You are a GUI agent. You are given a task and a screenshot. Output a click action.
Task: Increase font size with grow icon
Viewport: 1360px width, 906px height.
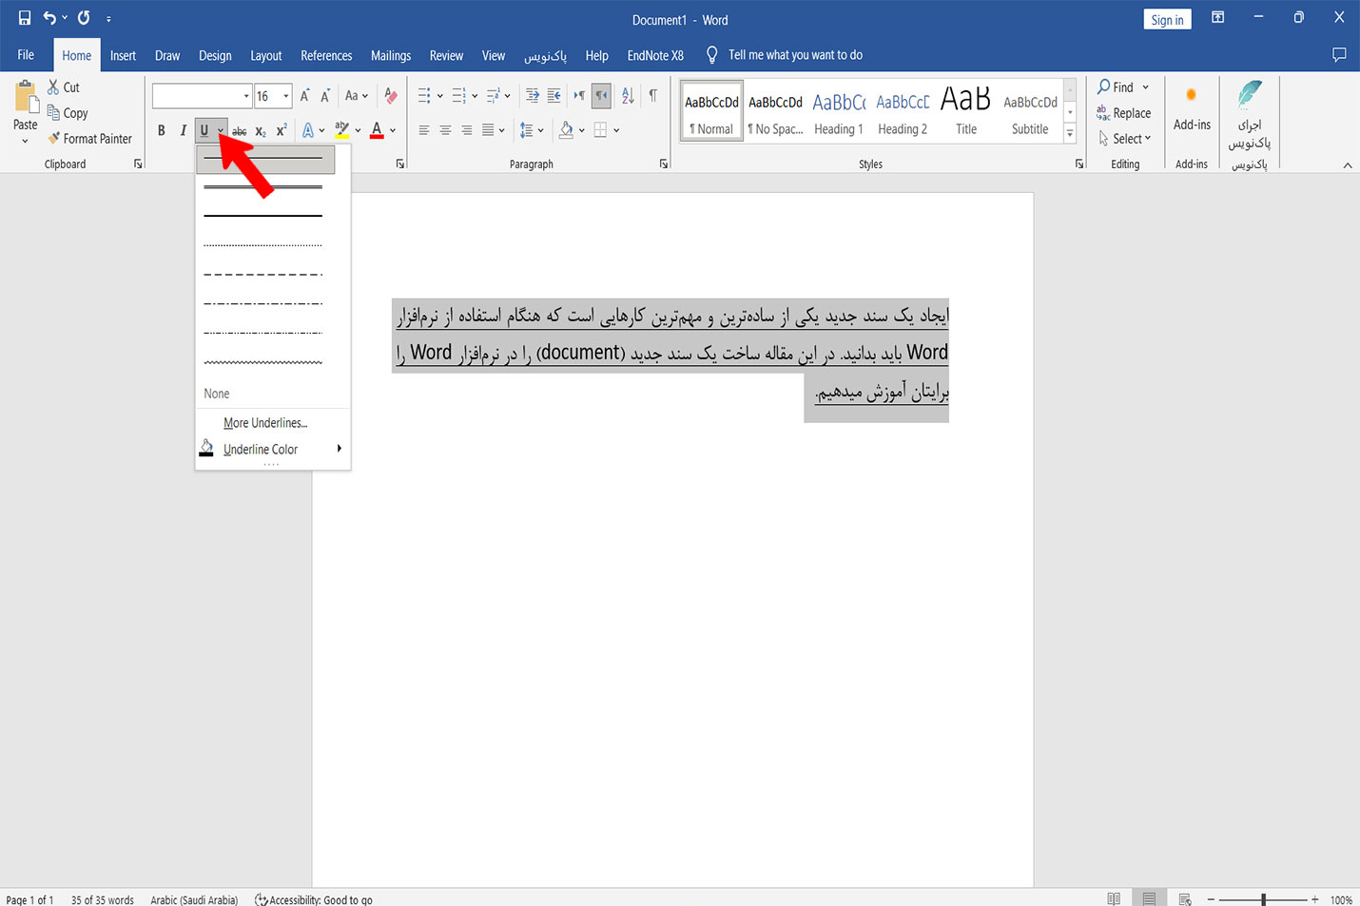(304, 95)
